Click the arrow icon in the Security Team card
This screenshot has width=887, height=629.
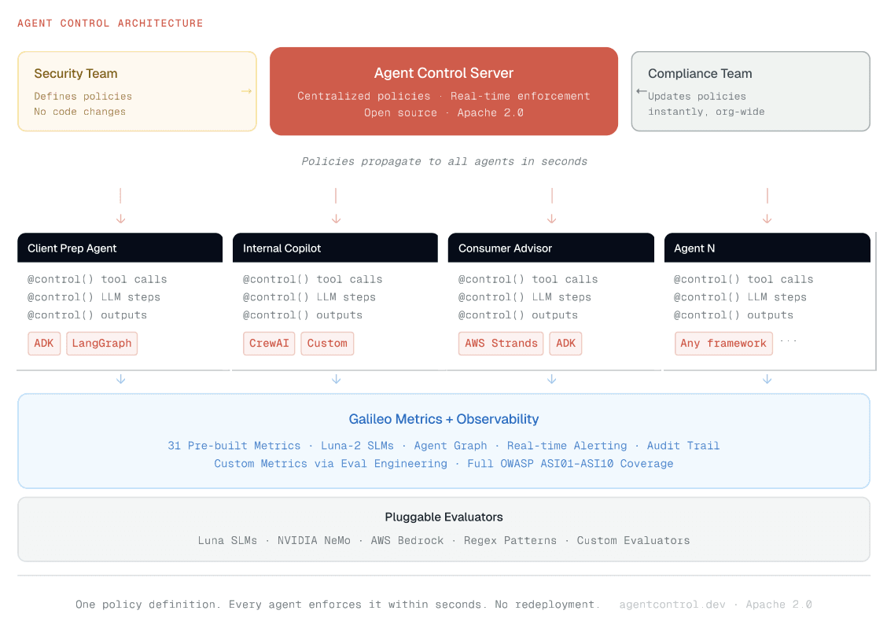(x=246, y=91)
